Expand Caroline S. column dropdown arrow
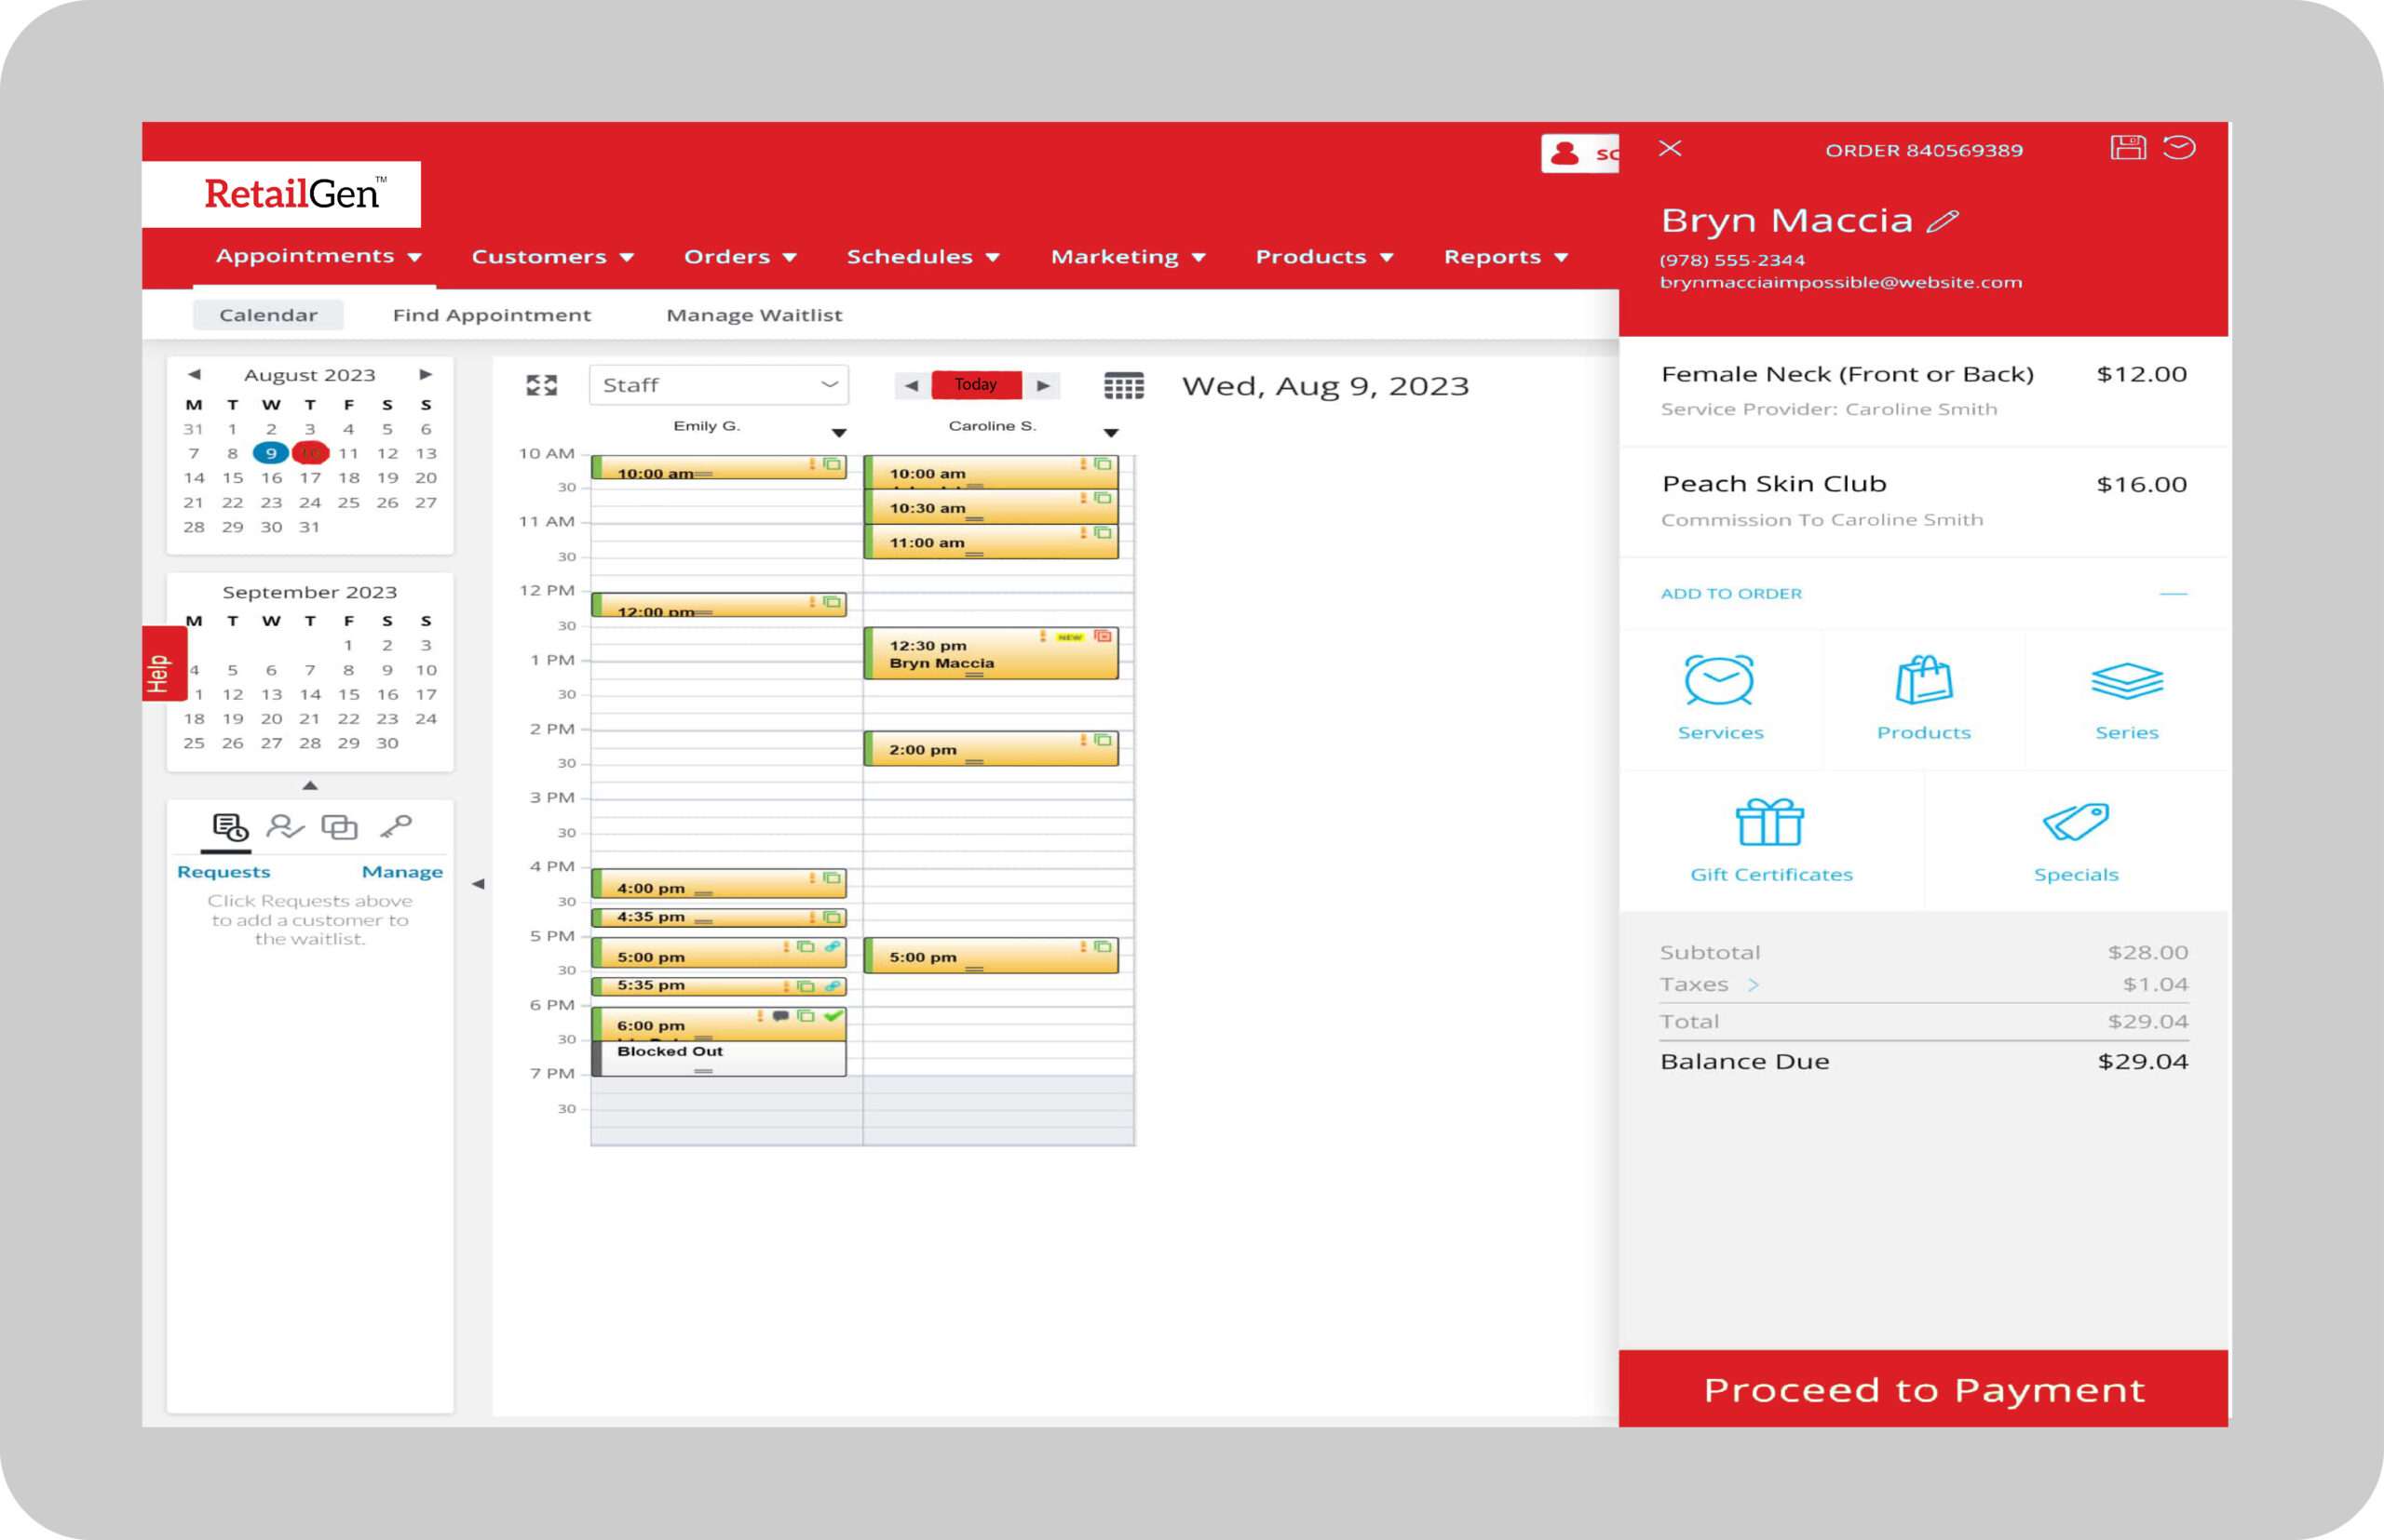Image resolution: width=2384 pixels, height=1540 pixels. coord(1110,433)
